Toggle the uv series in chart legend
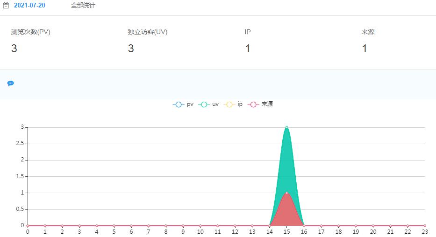This screenshot has width=436, height=237. coord(208,105)
